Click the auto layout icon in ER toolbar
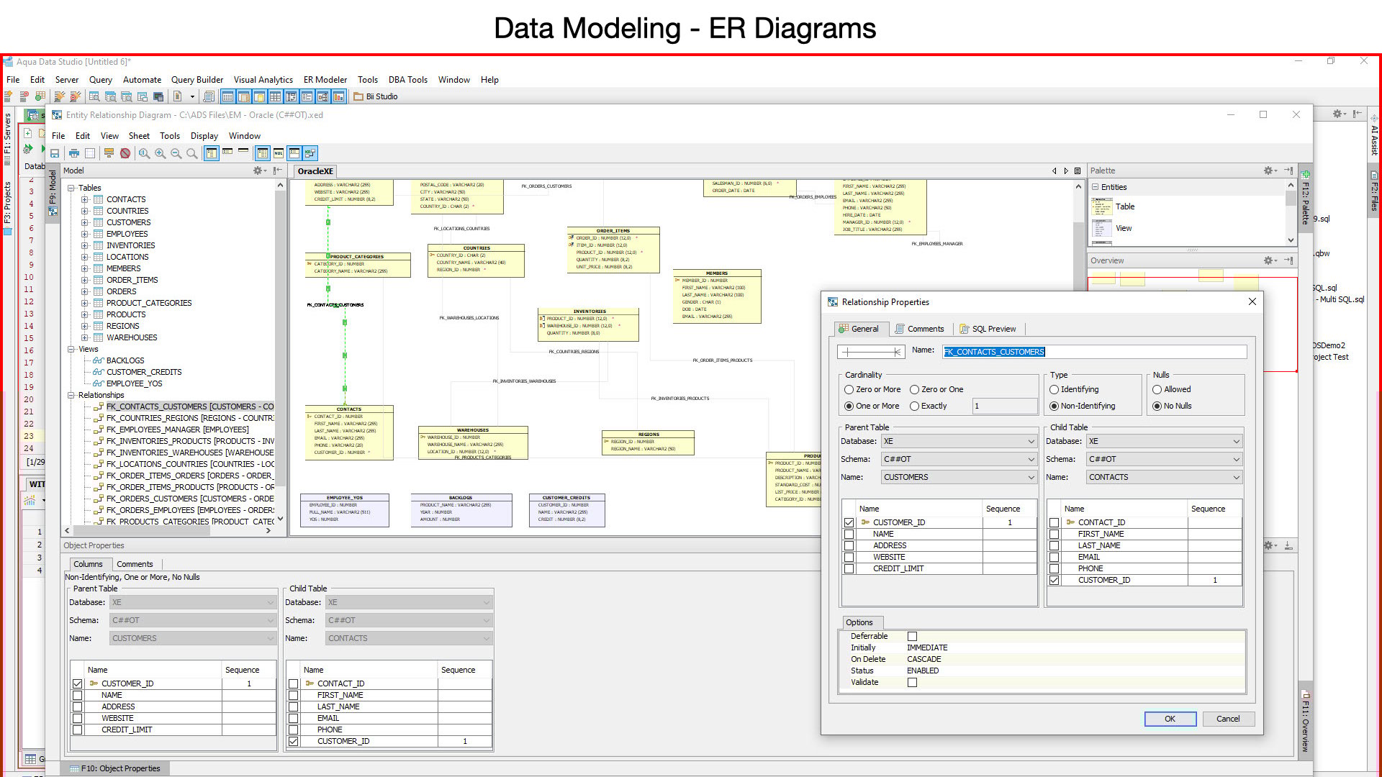 click(x=109, y=153)
